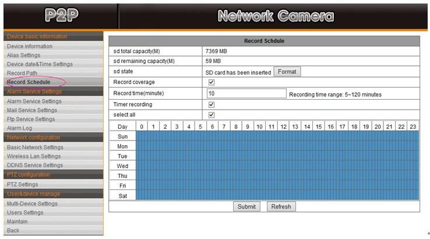Disable the Timer recording checkbox
This screenshot has width=430, height=239.
tap(212, 104)
